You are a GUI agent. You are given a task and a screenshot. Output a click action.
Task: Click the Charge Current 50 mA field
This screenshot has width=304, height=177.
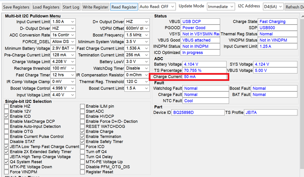pyautogui.click(x=205, y=76)
